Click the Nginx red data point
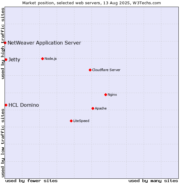 [x=106, y=95]
